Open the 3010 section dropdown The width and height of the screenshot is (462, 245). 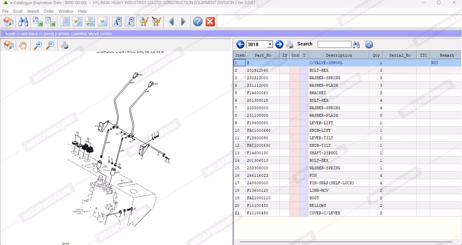[270, 44]
